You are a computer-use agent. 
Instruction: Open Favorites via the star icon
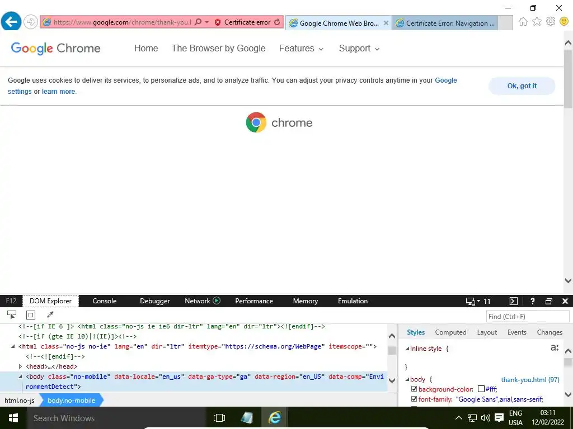(537, 22)
